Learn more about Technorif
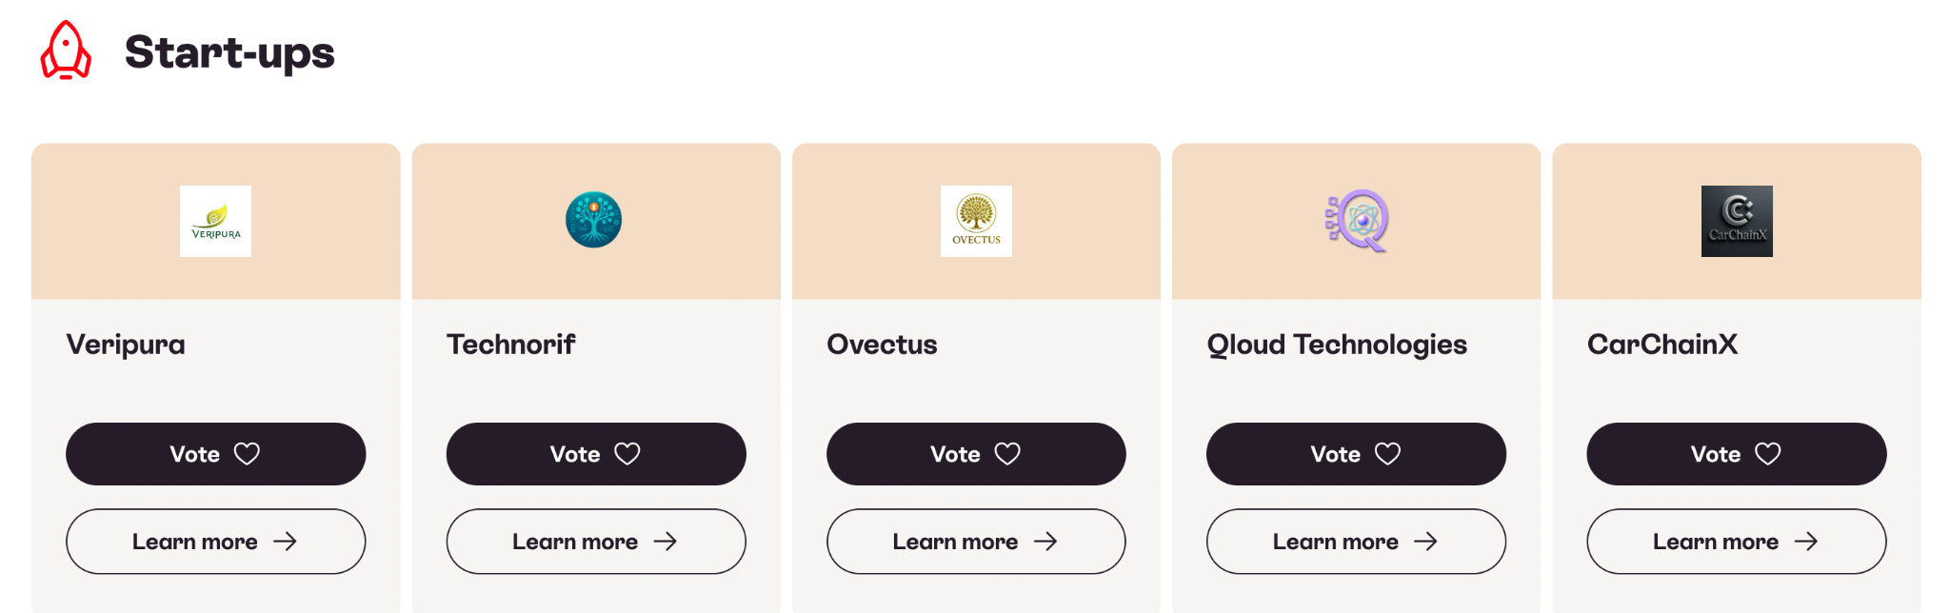The width and height of the screenshot is (1950, 613). (596, 542)
